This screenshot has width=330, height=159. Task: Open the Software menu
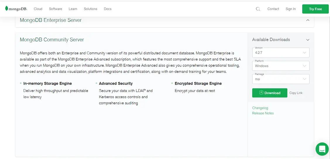pos(56,9)
